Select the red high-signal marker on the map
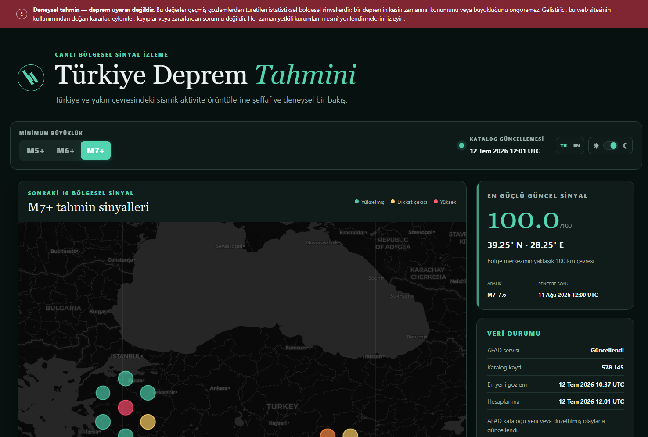648x437 pixels. coord(126,408)
